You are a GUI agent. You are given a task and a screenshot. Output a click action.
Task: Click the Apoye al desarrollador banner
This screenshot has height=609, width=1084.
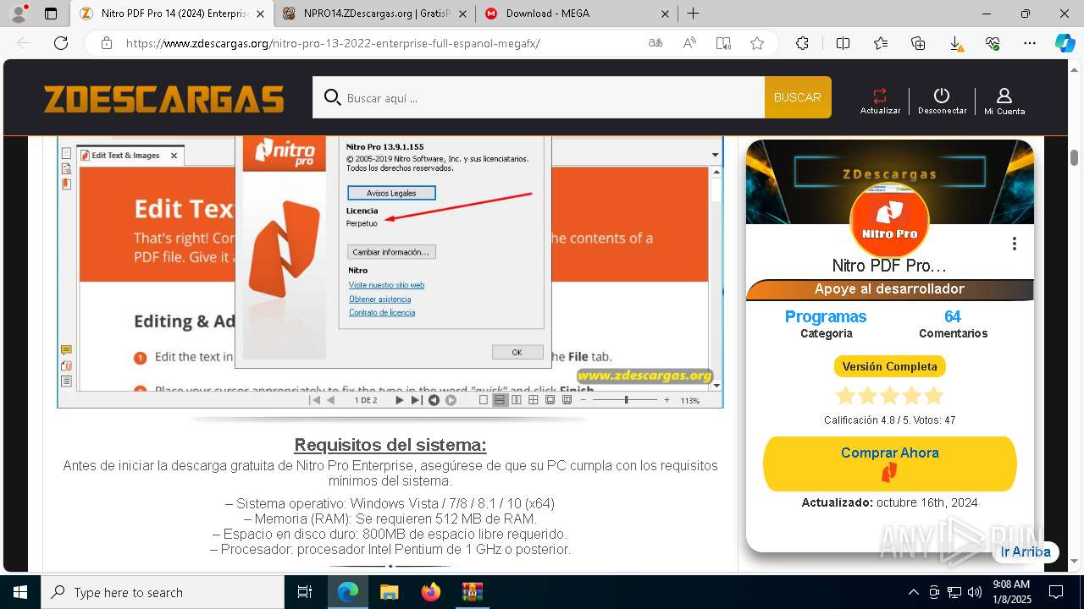click(889, 289)
